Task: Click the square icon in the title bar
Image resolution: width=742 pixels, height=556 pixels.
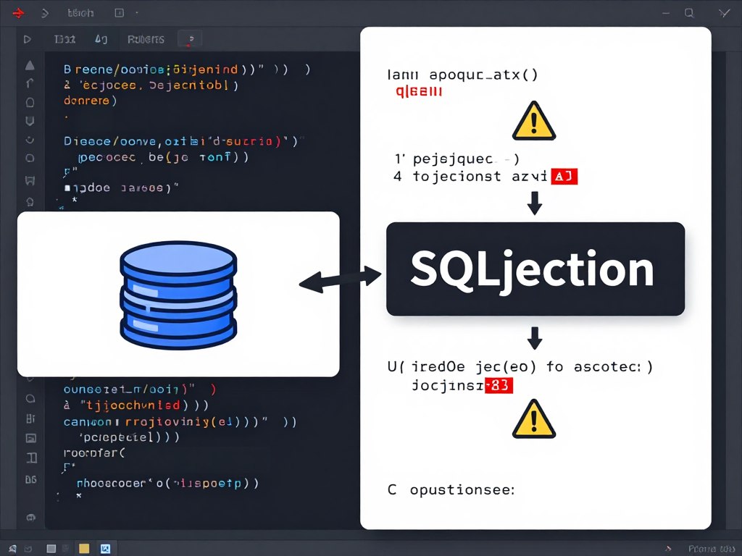Action: click(x=120, y=13)
